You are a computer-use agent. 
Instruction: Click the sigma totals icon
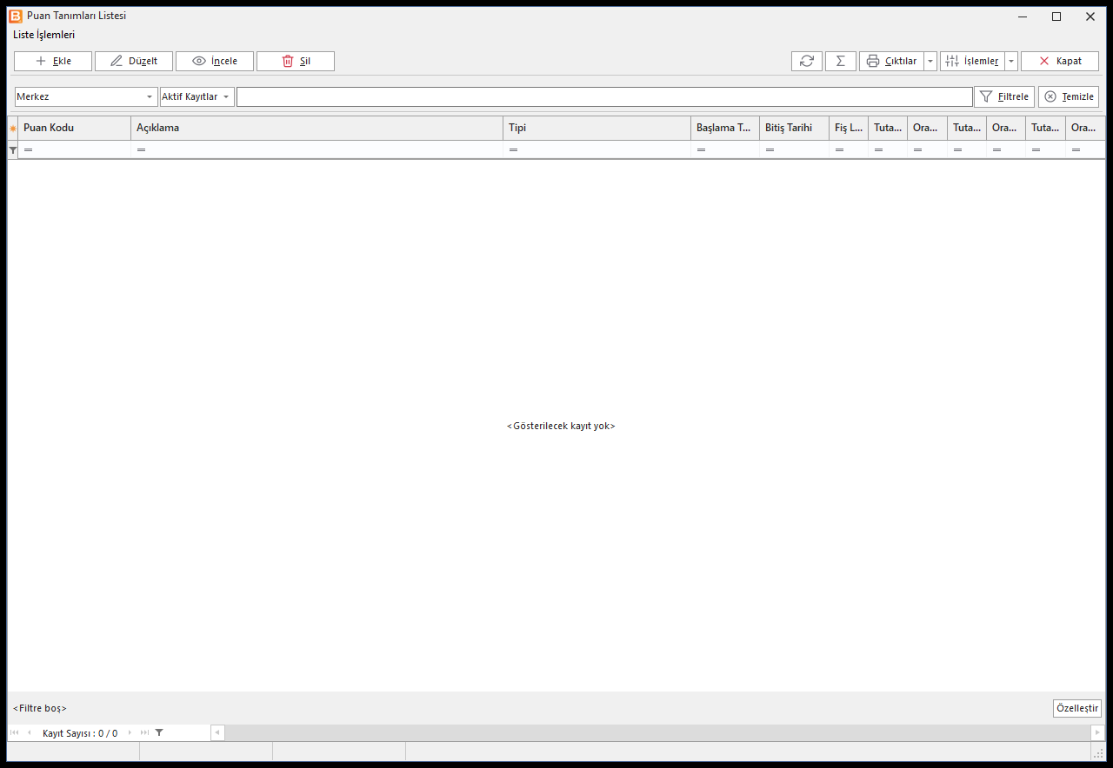841,61
